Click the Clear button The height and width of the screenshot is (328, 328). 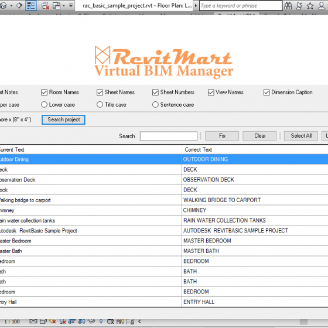click(259, 136)
